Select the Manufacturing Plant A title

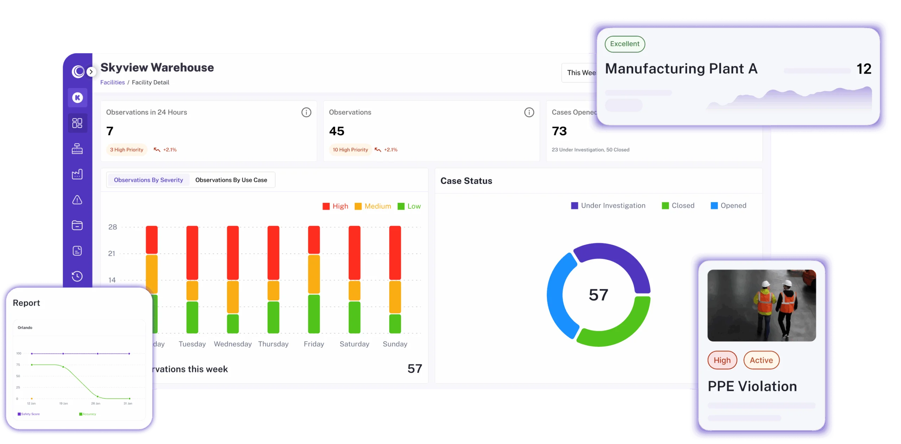click(x=681, y=69)
